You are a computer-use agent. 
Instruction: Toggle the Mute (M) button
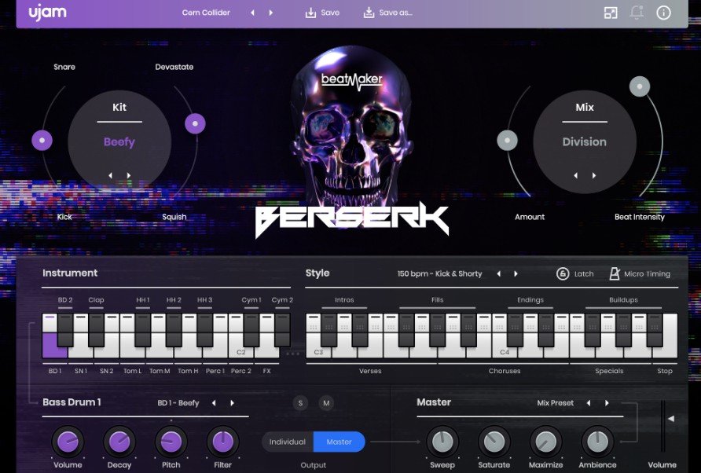326,403
